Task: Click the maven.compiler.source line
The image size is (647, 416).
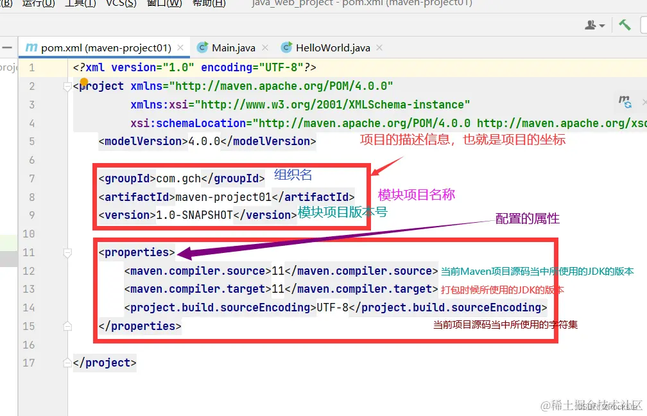Action: (281, 271)
